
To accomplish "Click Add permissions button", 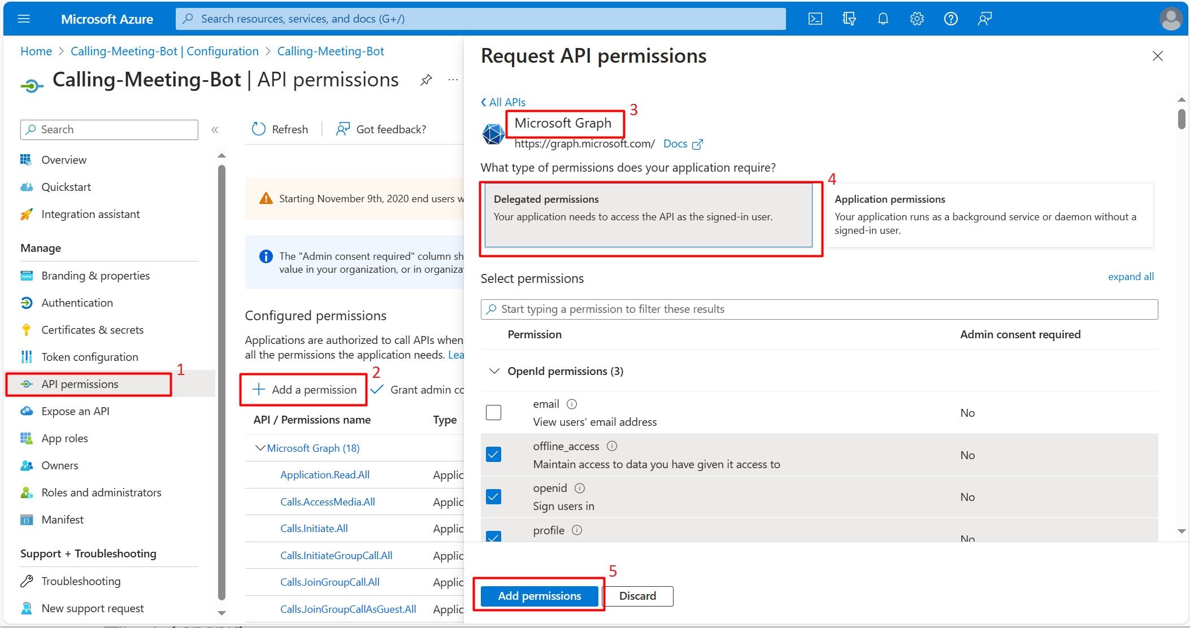I will pyautogui.click(x=539, y=596).
